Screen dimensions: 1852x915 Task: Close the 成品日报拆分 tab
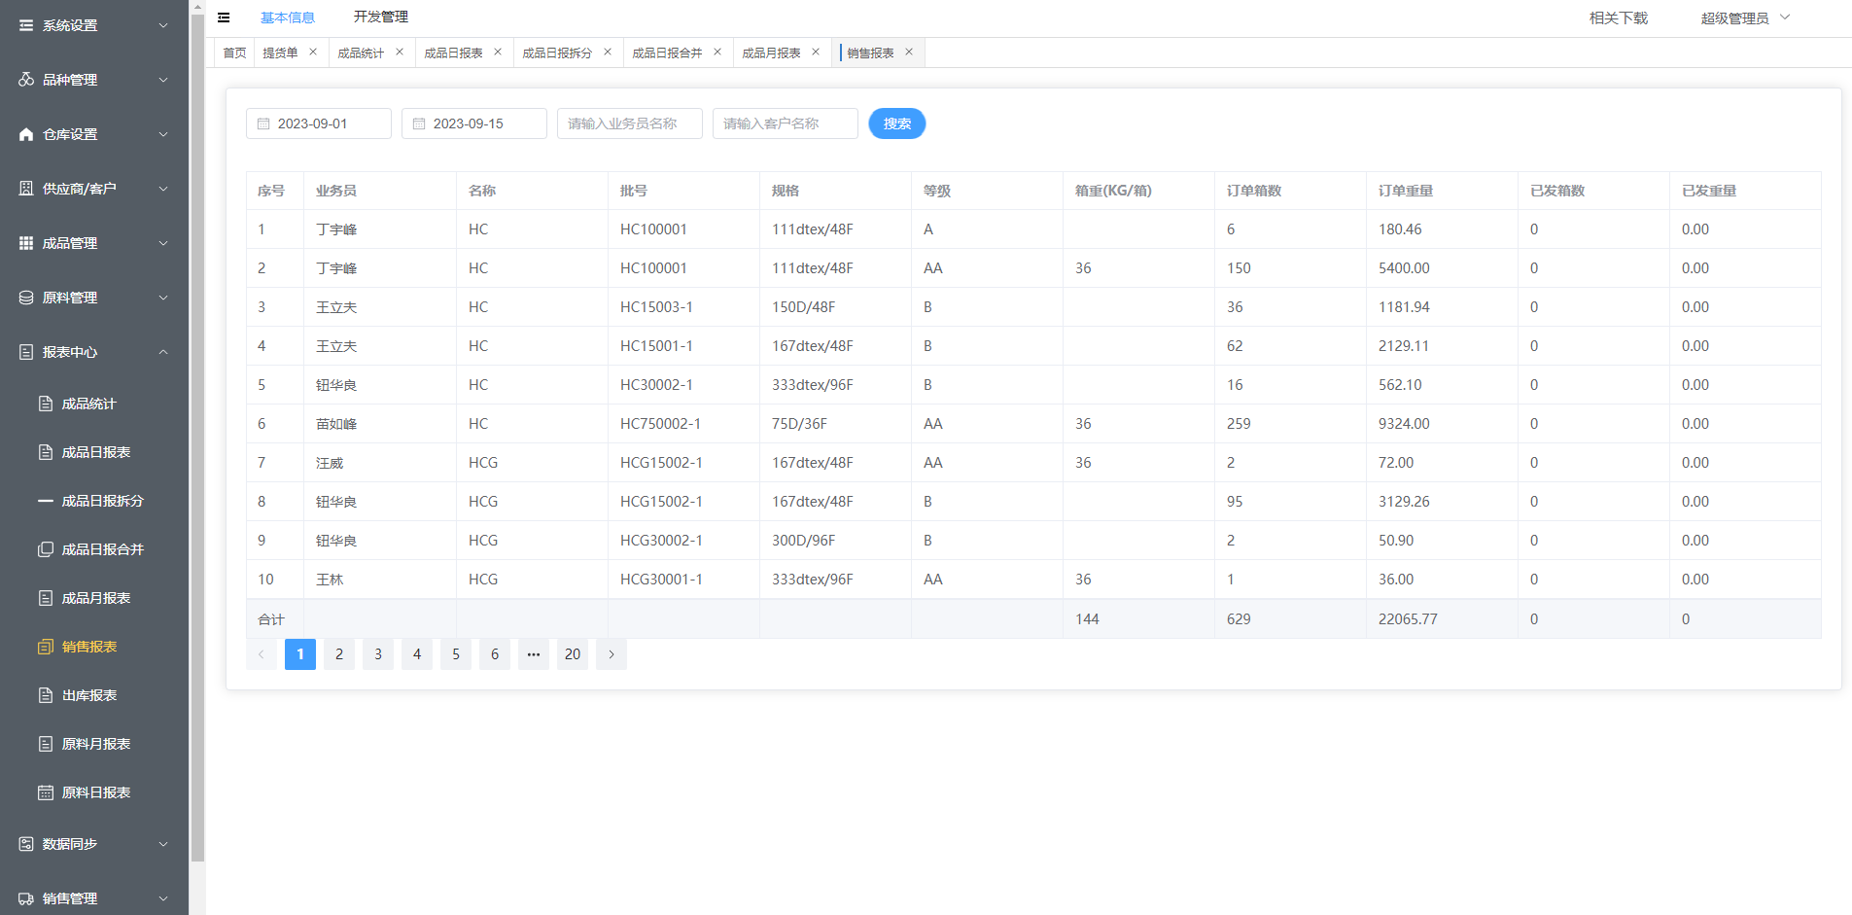click(608, 52)
